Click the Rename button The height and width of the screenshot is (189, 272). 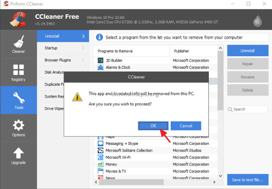click(x=248, y=77)
